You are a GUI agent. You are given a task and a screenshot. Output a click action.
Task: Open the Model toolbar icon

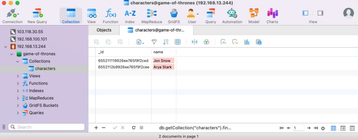coord(254,16)
